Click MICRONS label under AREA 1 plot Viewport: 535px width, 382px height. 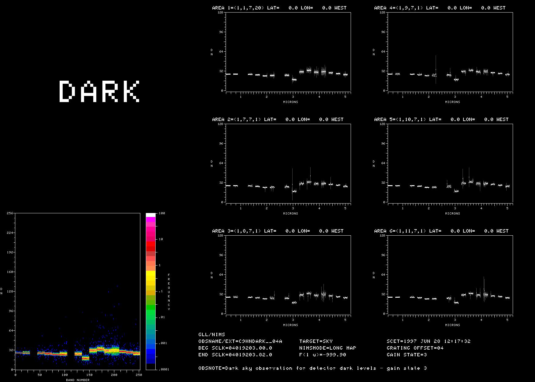290,102
